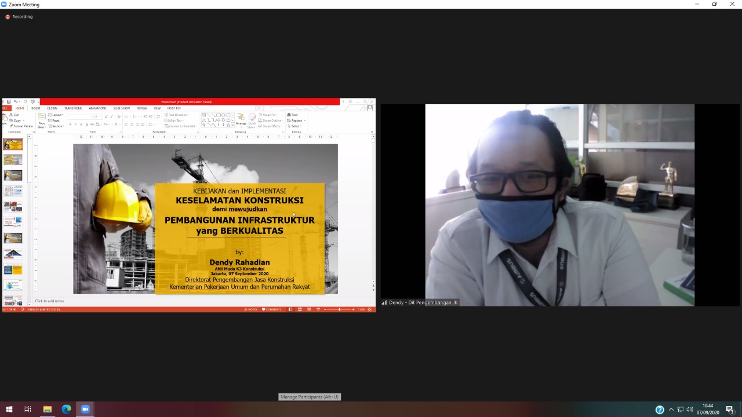Click the Copy command in Clipboard group
Viewport: 742px width, 417px height.
[x=16, y=120]
